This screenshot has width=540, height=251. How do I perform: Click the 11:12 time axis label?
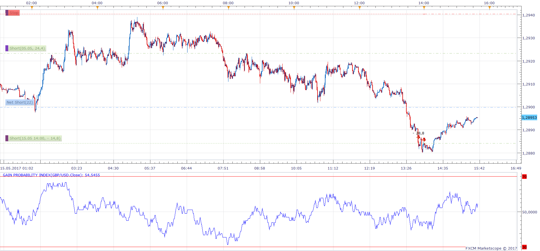[333, 168]
